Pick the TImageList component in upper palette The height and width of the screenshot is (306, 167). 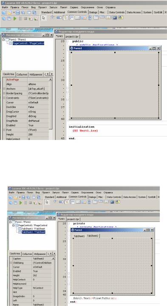(115, 17)
